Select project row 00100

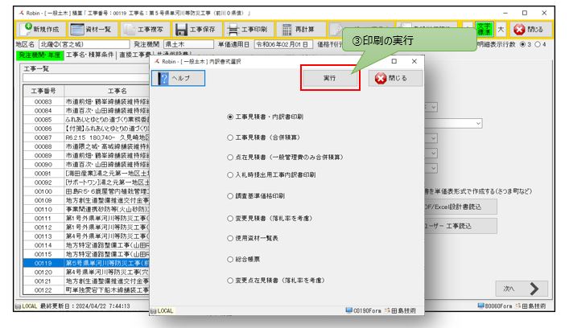(86, 191)
